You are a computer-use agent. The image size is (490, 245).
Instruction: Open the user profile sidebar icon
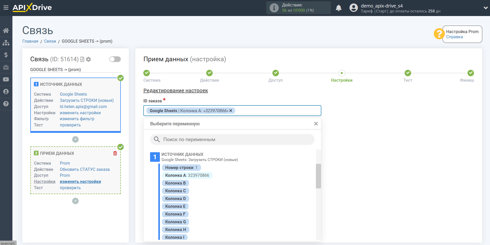(6, 91)
